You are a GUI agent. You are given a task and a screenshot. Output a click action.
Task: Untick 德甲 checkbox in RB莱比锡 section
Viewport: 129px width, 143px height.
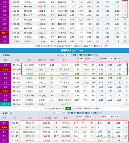tap(72, 113)
